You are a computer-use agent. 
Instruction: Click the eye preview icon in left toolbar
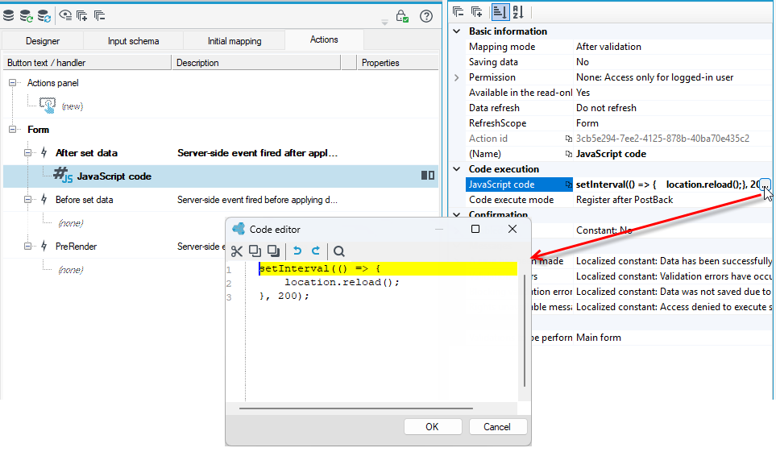coord(65,15)
